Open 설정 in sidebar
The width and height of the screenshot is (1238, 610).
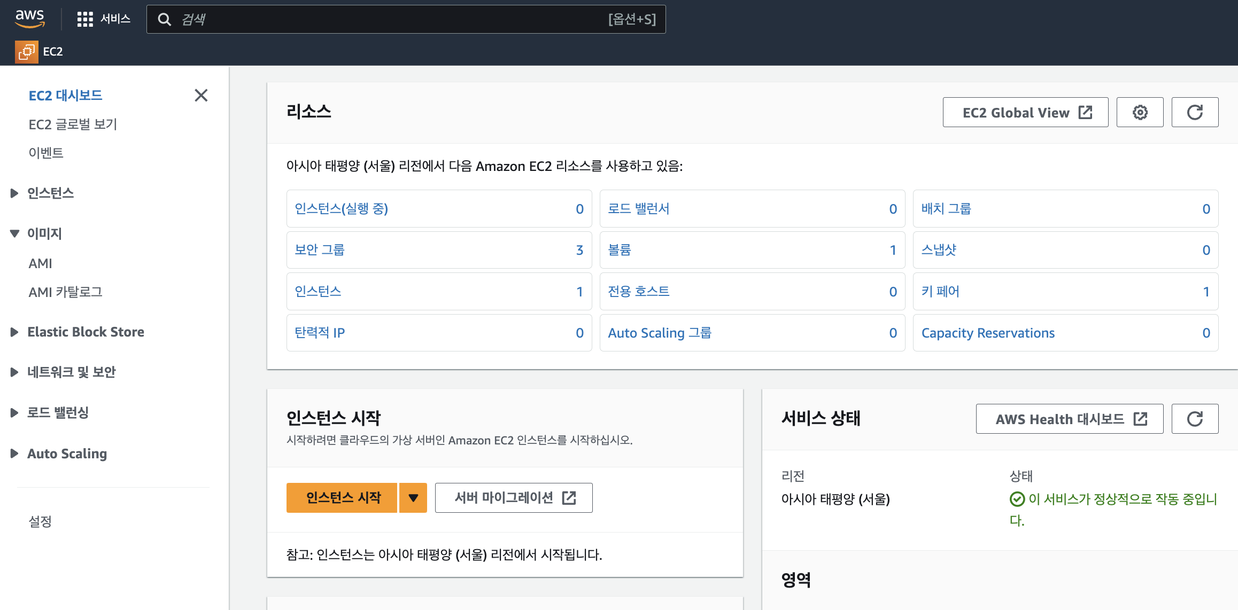[40, 521]
